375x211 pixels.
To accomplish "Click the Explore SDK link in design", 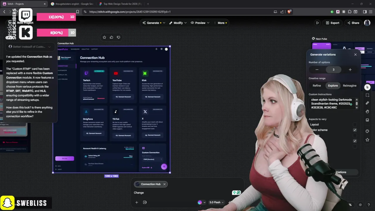I will coord(147,168).
